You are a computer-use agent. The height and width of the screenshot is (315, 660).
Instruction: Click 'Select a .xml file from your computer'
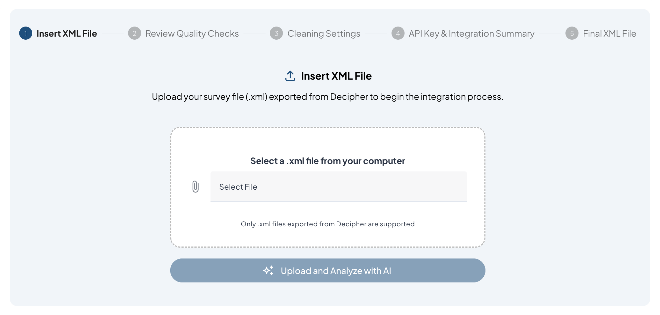(x=328, y=161)
